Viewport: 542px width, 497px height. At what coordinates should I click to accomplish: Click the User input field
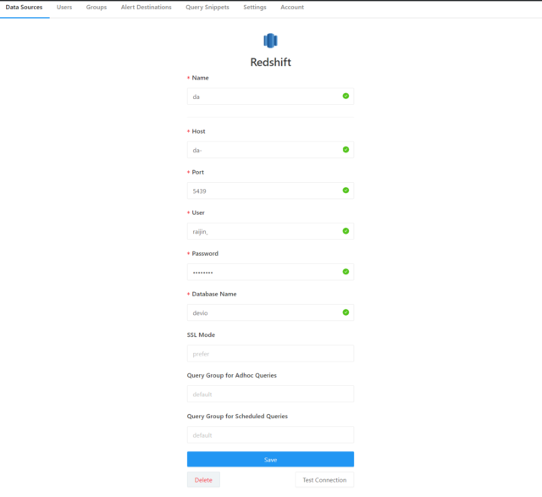(x=270, y=231)
